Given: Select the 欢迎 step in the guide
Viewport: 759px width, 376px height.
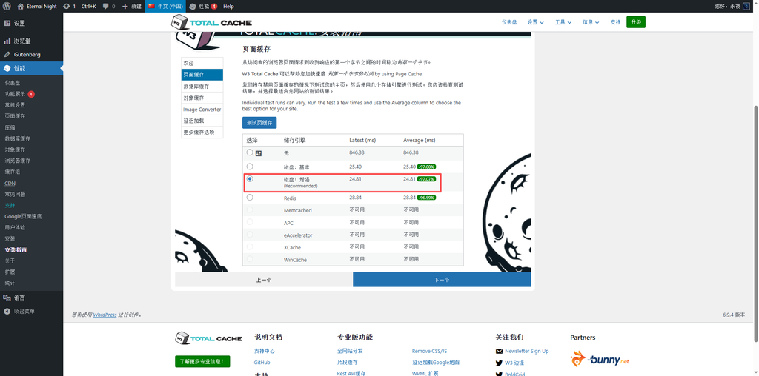Looking at the screenshot, I should (x=202, y=64).
